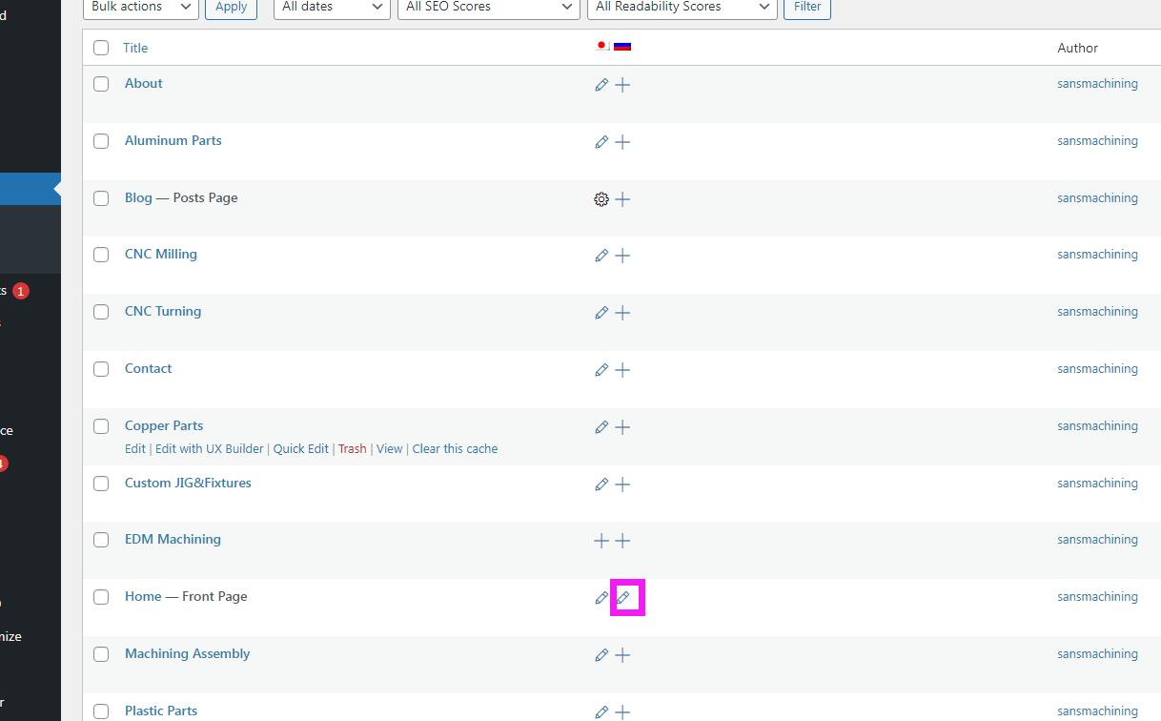Click sansmachining author in About row
The height and width of the screenshot is (721, 1161).
[1097, 83]
